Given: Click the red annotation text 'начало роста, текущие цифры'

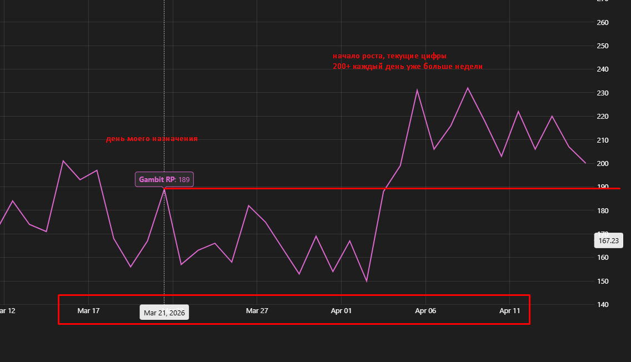Looking at the screenshot, I should 389,56.
